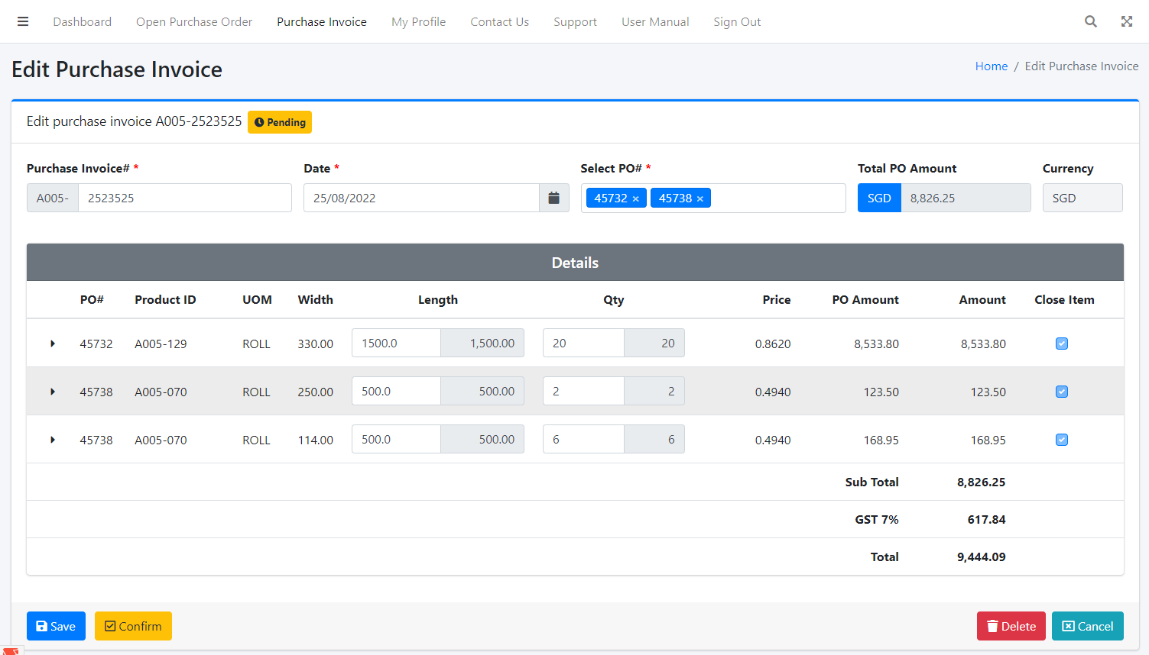Click the Purchase Invoice number field

pos(184,198)
